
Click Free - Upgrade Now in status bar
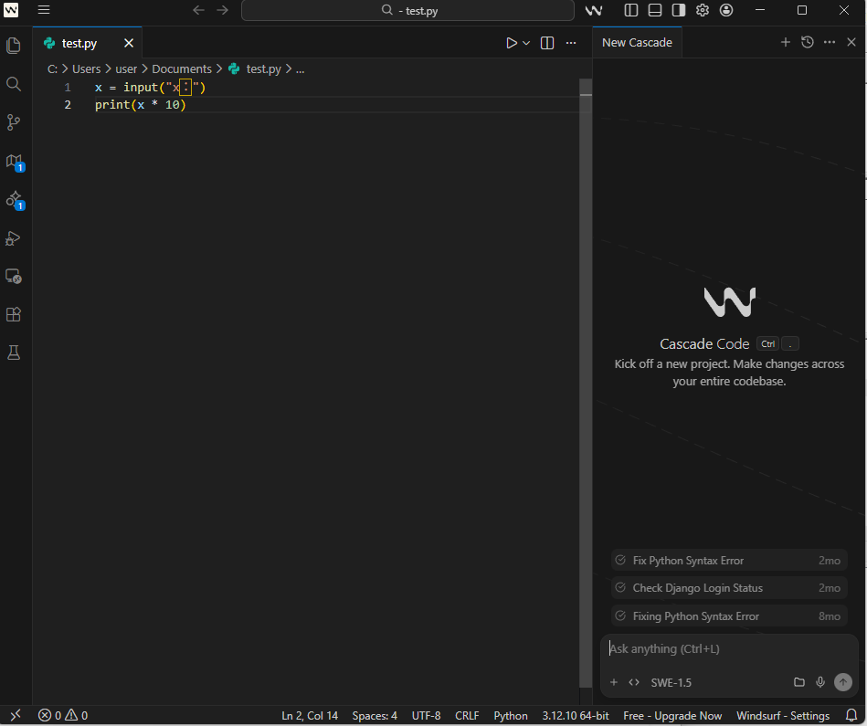pyautogui.click(x=672, y=716)
